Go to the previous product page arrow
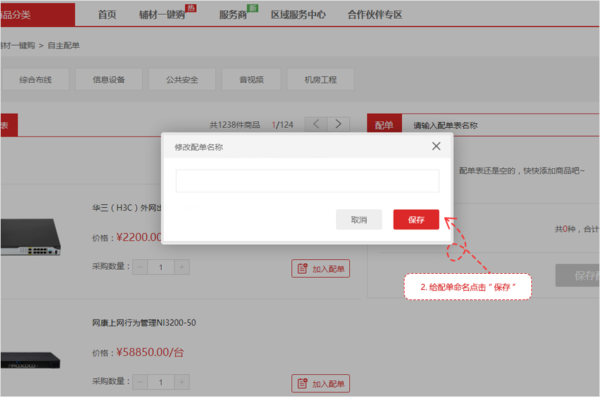This screenshot has height=397, width=600. pyautogui.click(x=316, y=124)
